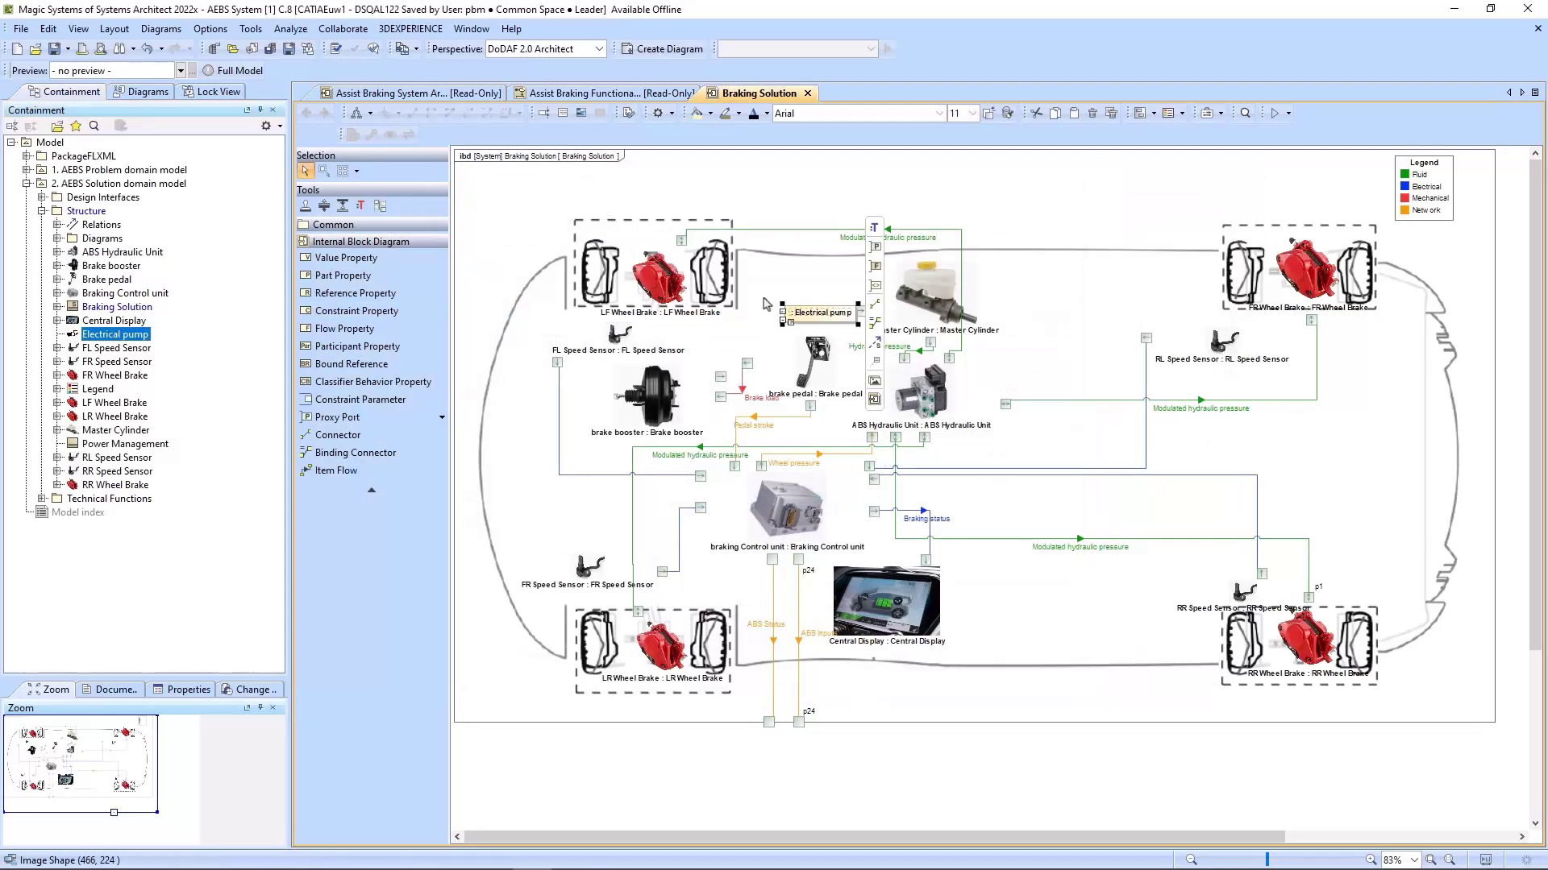The width and height of the screenshot is (1548, 870).
Task: Toggle the auto-hide pin on the Containment panel
Action: pos(260,110)
